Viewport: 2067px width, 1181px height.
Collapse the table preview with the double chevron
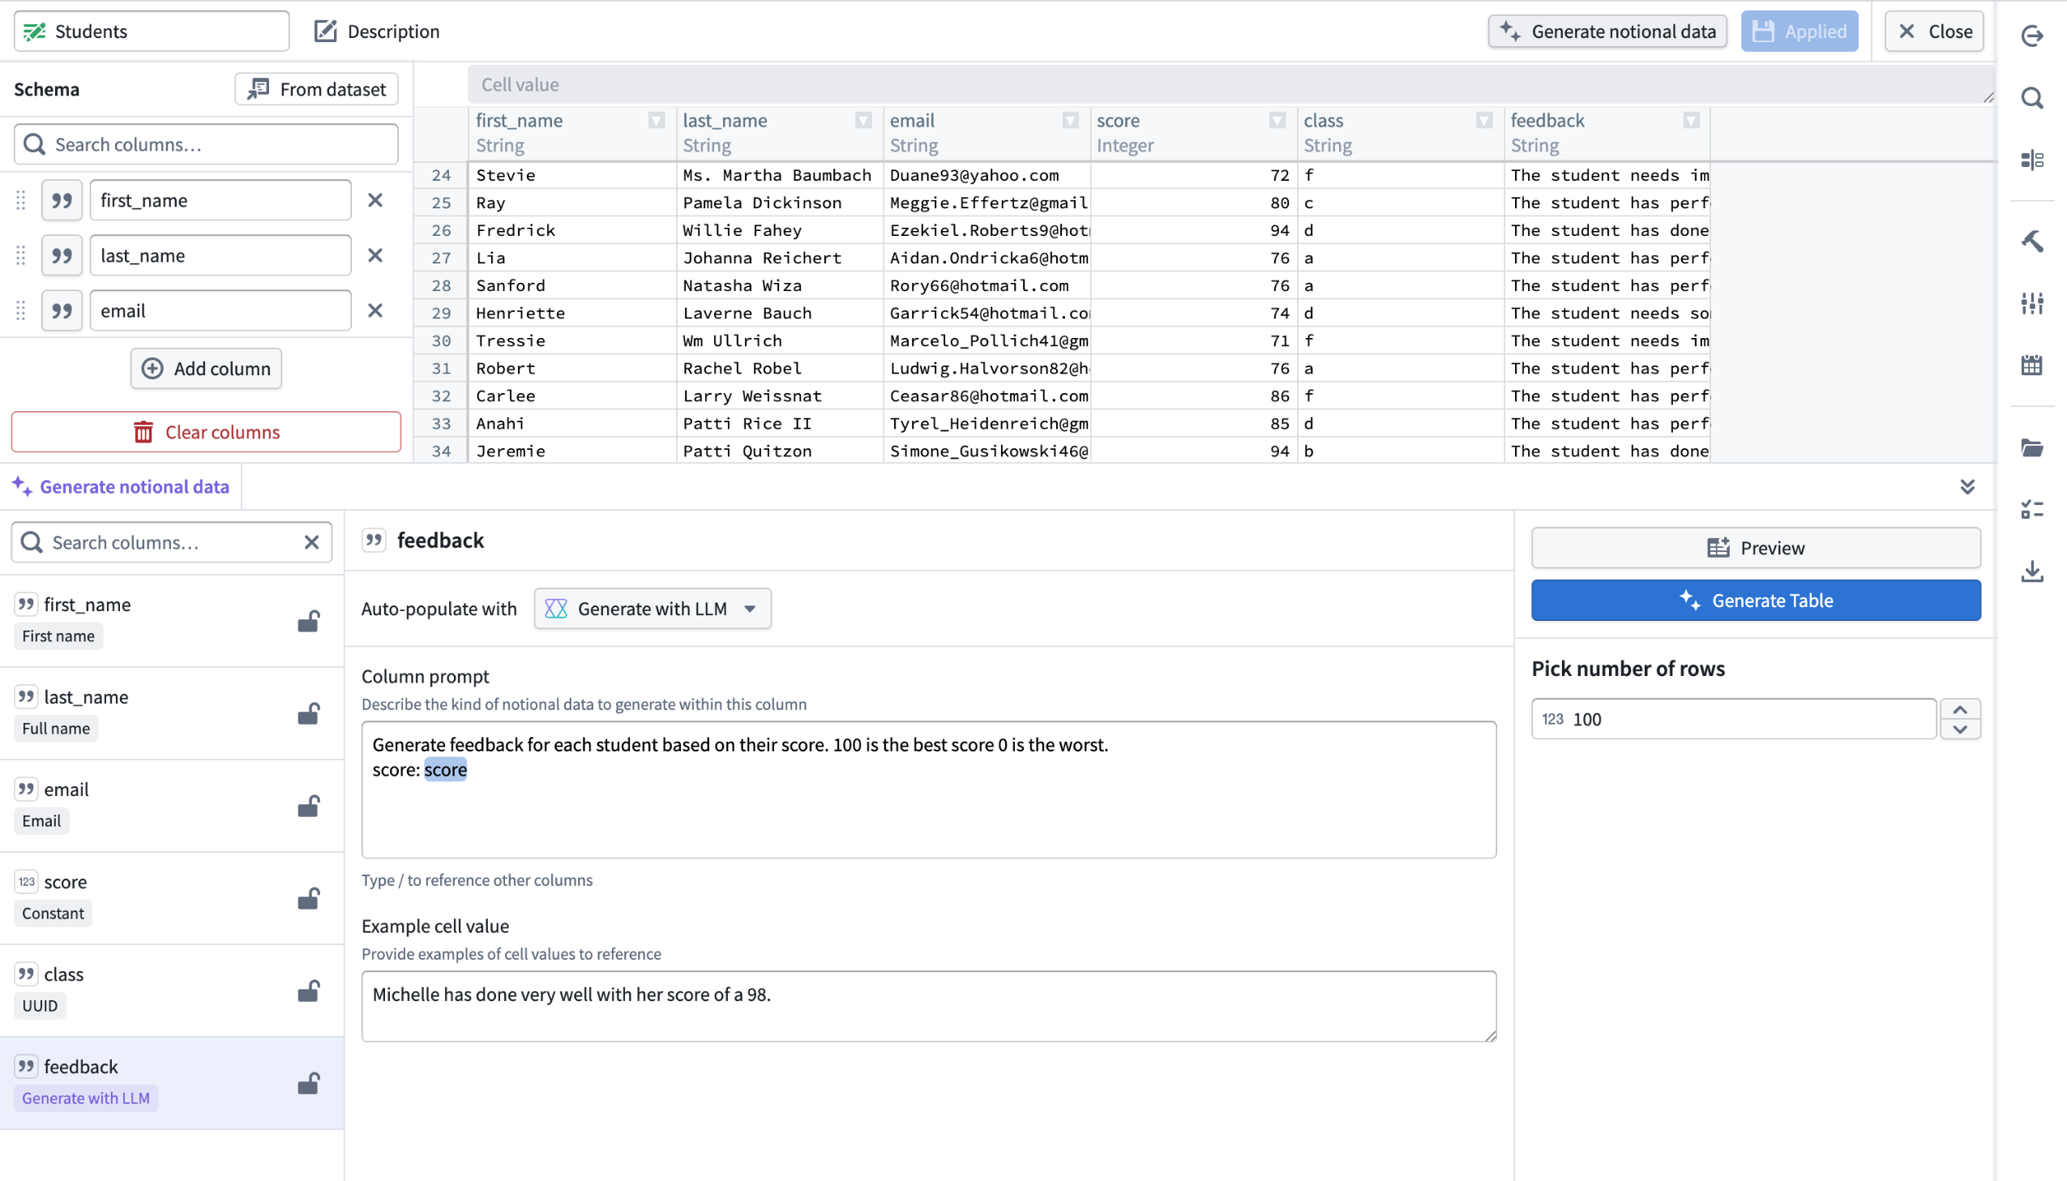click(1969, 486)
